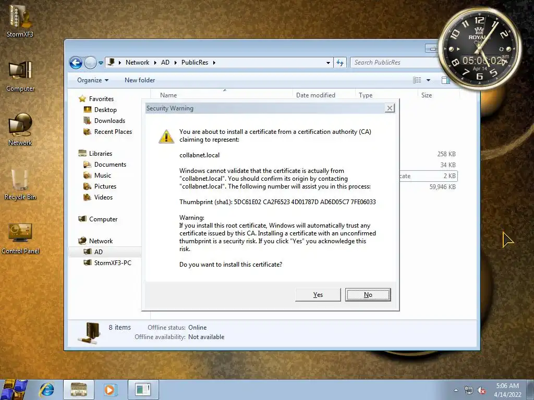Select Libraries in the navigation pane
Viewport: 534px width, 400px height.
pyautogui.click(x=101, y=154)
